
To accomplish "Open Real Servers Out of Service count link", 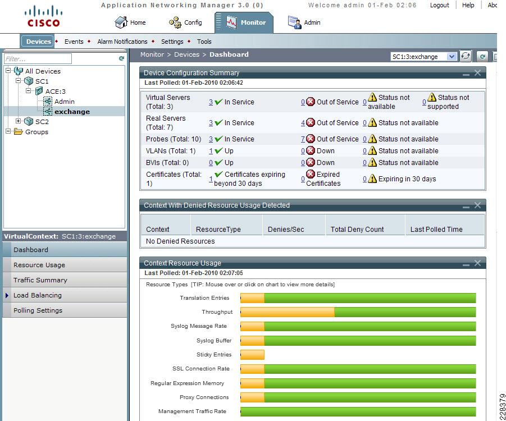I will pos(303,123).
